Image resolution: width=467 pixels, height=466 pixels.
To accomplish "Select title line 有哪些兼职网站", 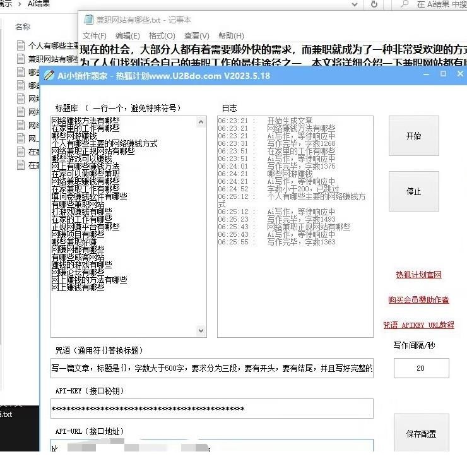I will tap(78, 204).
